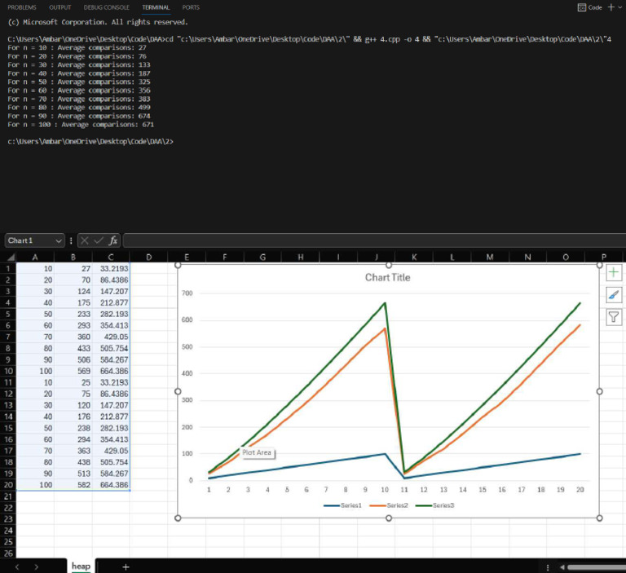Select column A header
Image resolution: width=626 pixels, height=573 pixels.
click(x=35, y=258)
